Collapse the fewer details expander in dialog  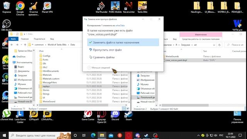click(x=99, y=68)
